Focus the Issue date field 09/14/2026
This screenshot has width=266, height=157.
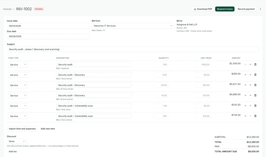coord(48,26)
